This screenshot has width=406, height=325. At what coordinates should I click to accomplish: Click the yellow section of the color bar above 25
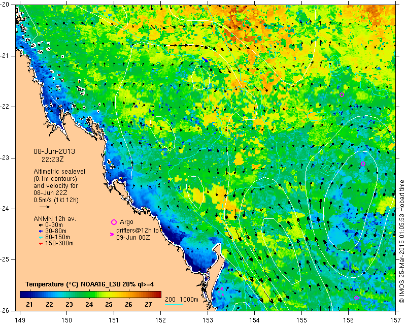110,295
